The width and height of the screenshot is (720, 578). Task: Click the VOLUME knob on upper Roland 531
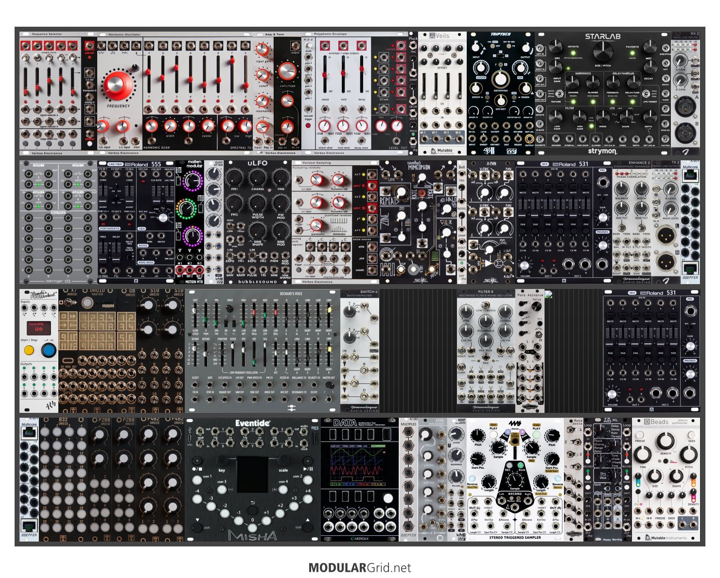pos(525,265)
